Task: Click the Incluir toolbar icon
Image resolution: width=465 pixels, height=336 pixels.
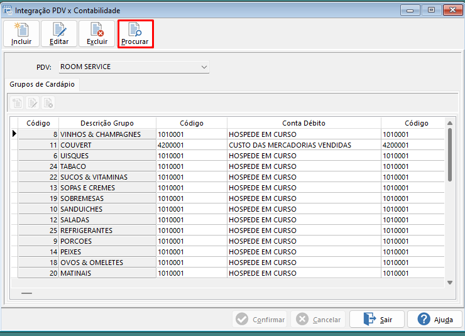Action: [21, 34]
